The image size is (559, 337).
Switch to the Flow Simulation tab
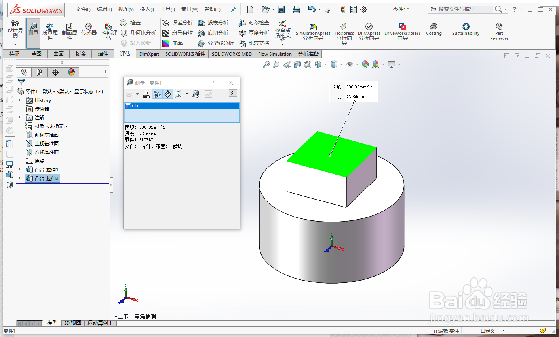(275, 54)
